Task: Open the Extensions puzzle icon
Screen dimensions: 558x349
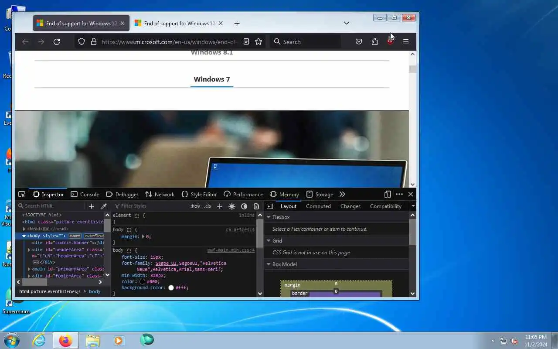Action: 374,41
